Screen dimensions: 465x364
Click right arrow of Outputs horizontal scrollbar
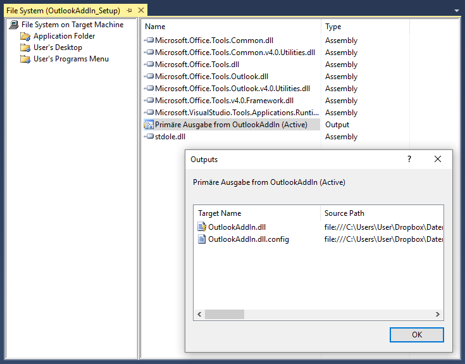(437, 315)
